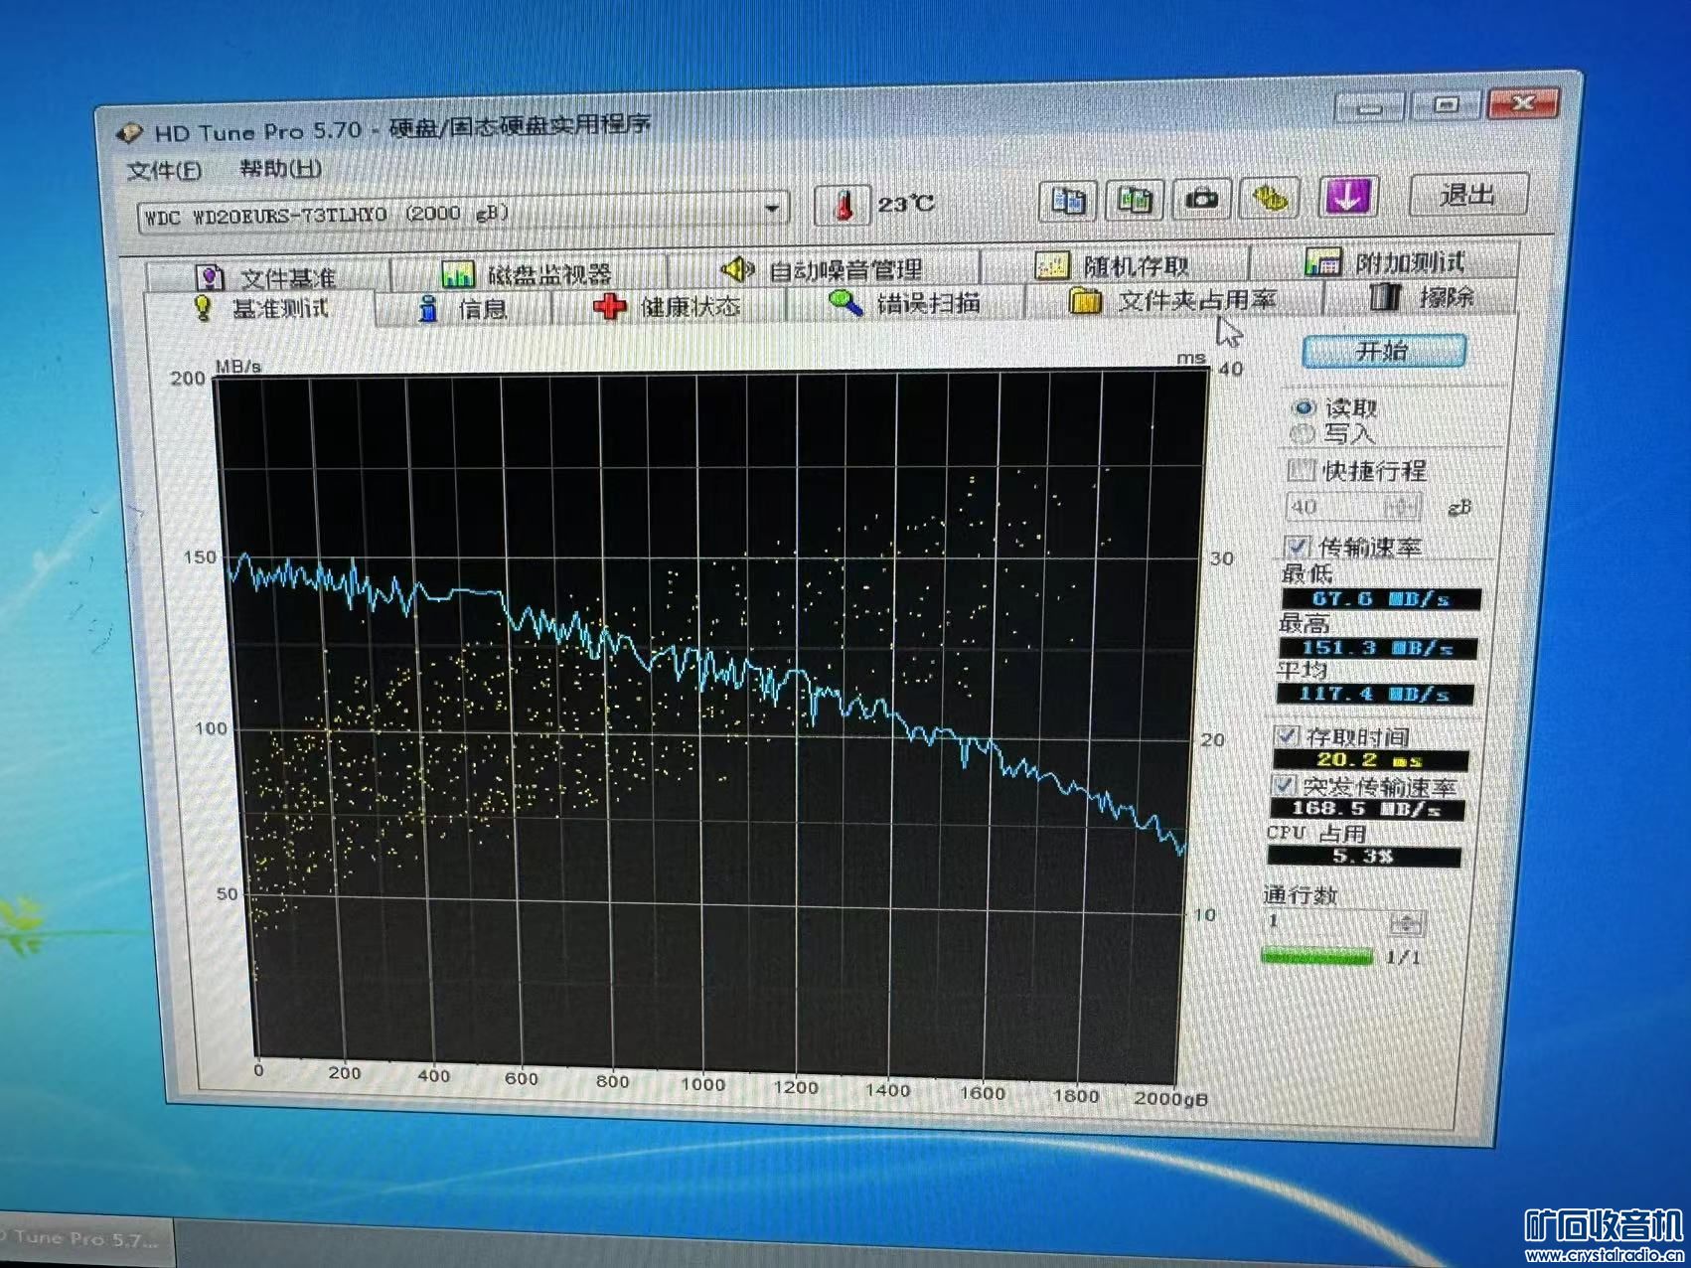Screen dimensions: 1691x1268
Task: Click the HD Tune Pro title bar icon
Action: tap(130, 133)
